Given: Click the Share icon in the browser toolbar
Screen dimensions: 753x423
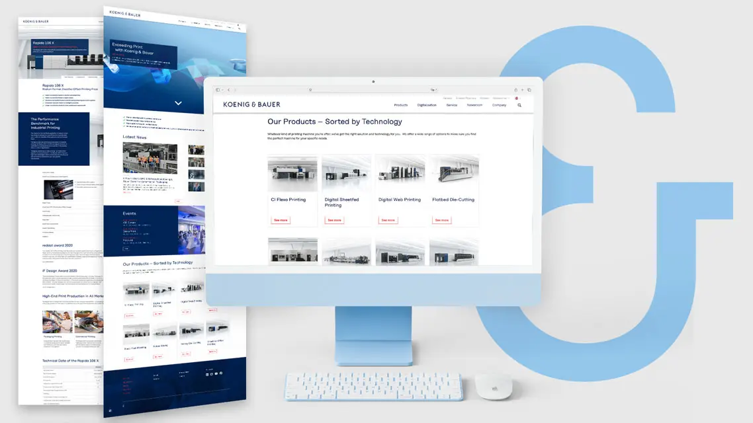Looking at the screenshot, I should (x=515, y=89).
